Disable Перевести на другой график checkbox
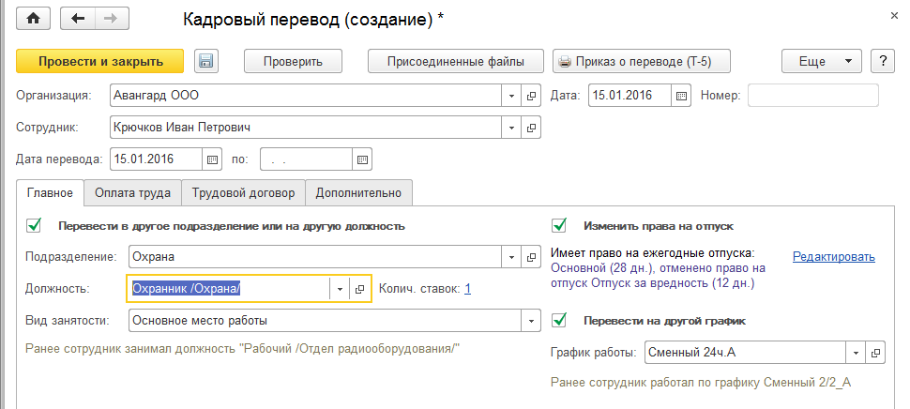This screenshot has height=409, width=910. [x=560, y=320]
